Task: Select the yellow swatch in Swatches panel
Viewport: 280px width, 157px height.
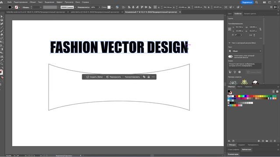Action: pos(239,96)
